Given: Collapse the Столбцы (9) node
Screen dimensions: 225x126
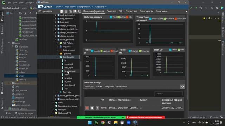Looking at the screenshot, I should [58, 57].
